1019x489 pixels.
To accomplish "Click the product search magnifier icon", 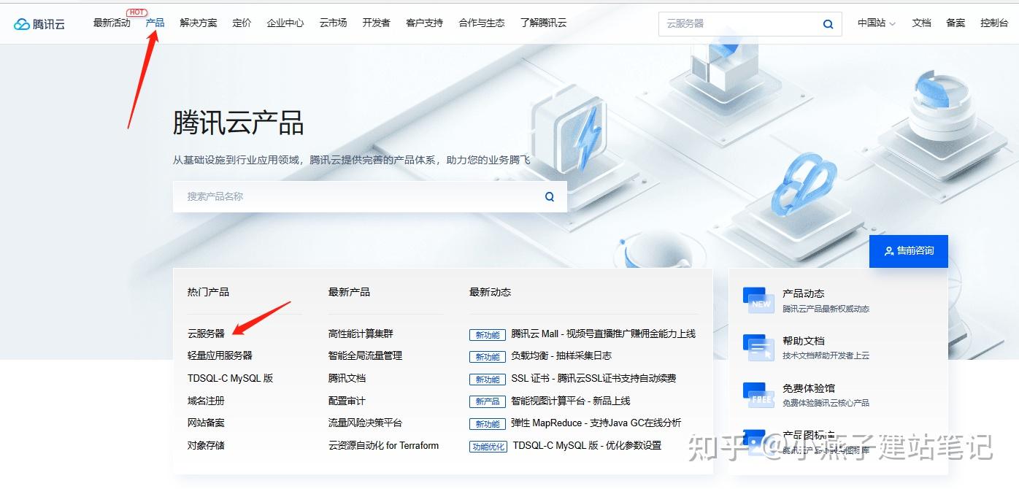I will [x=550, y=196].
